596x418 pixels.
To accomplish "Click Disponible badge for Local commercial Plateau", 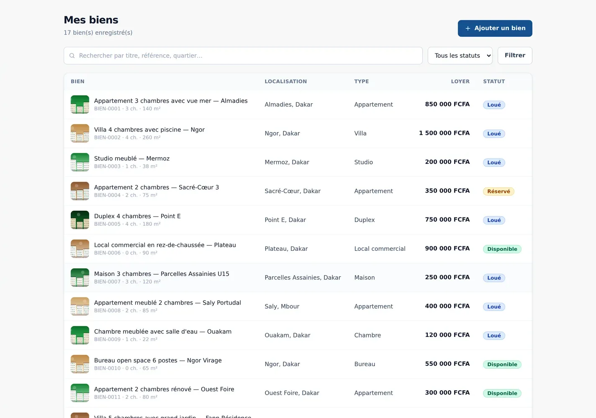I will click(502, 249).
